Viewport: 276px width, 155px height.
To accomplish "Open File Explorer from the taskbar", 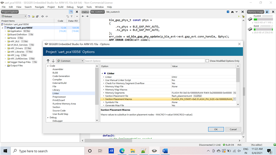I will 132,151.
